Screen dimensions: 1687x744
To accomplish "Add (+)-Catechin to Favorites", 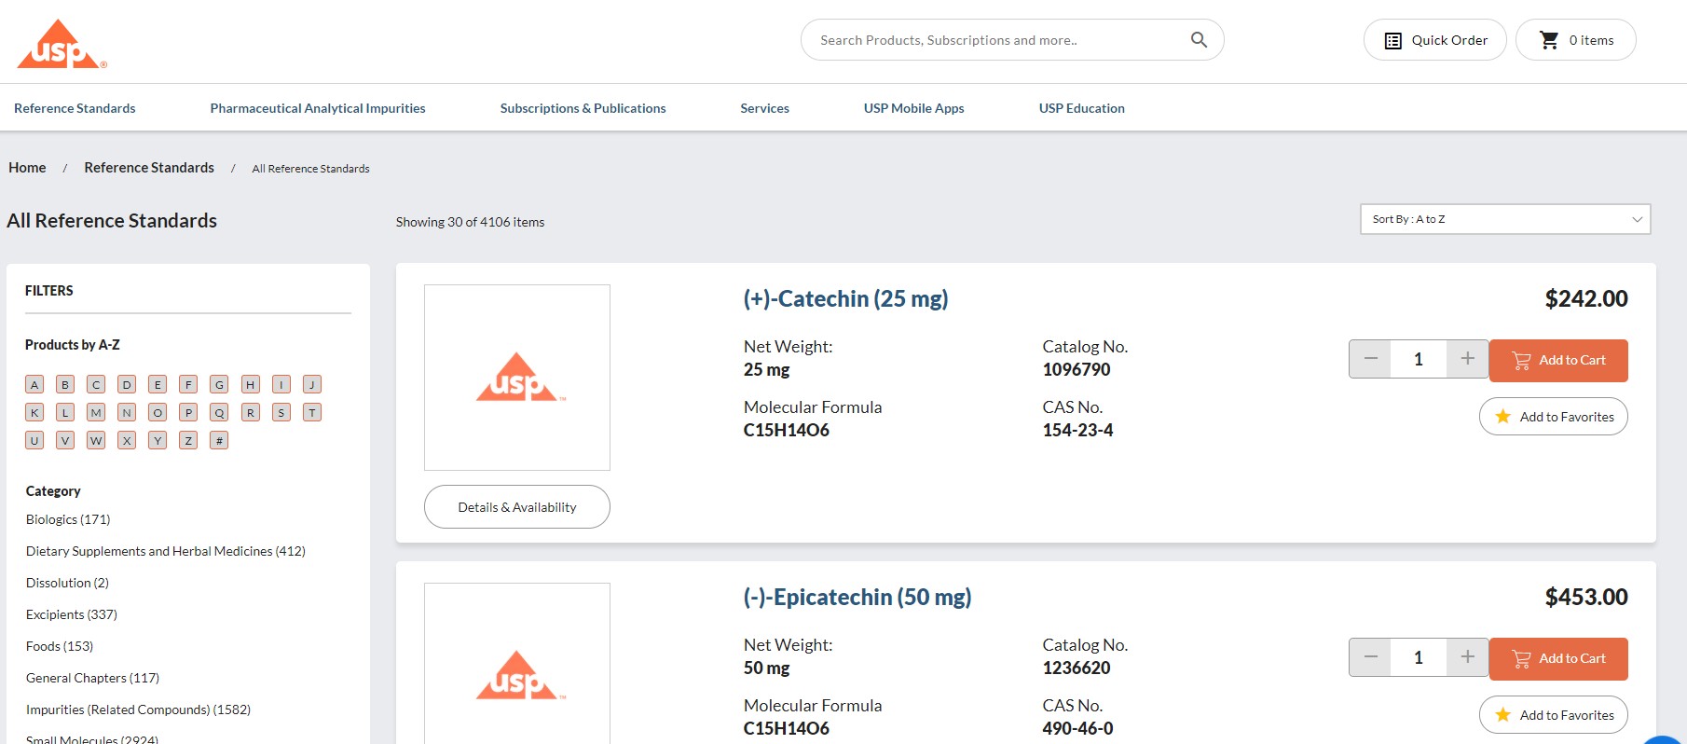I will click(1553, 417).
